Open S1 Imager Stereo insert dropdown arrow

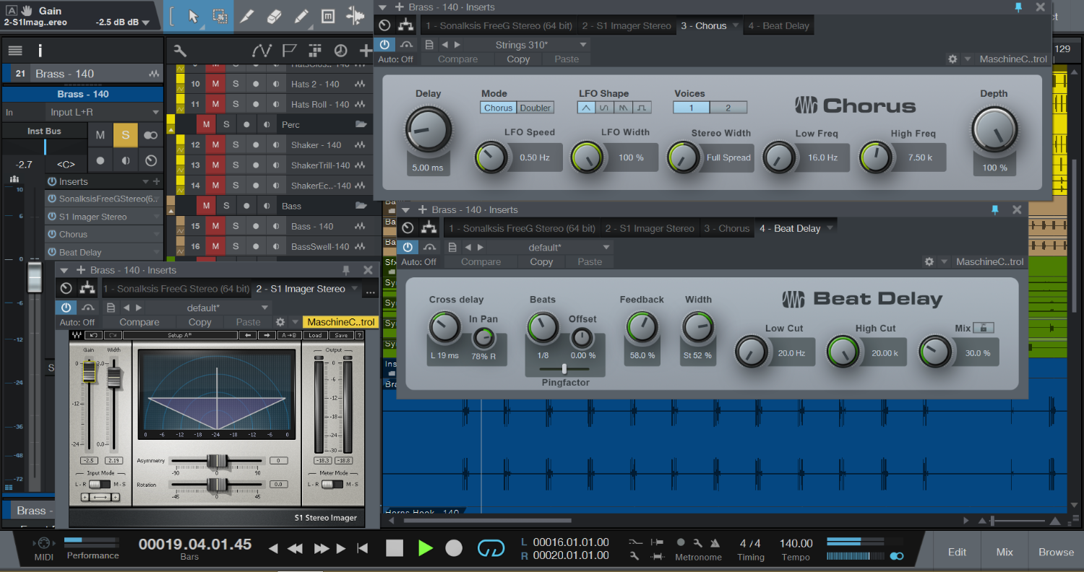tap(156, 217)
